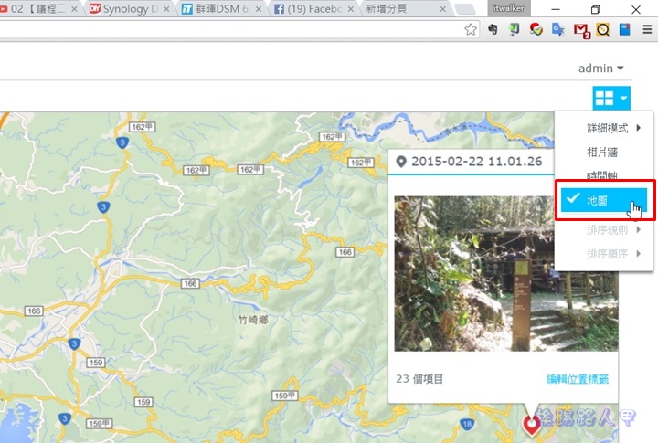658x443 pixels.
Task: Choose 時間軸 view option
Action: click(x=602, y=175)
